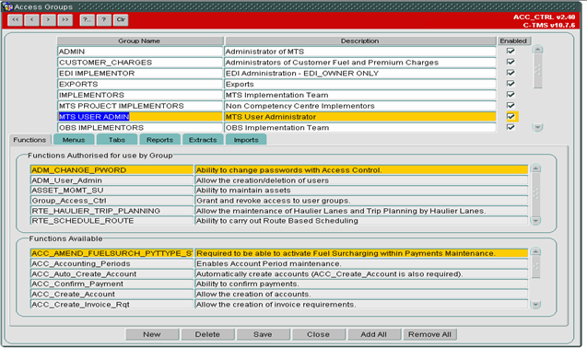Disable the MTS USER ADMIN Enabled checkbox
The width and height of the screenshot is (587, 348).
[x=511, y=116]
